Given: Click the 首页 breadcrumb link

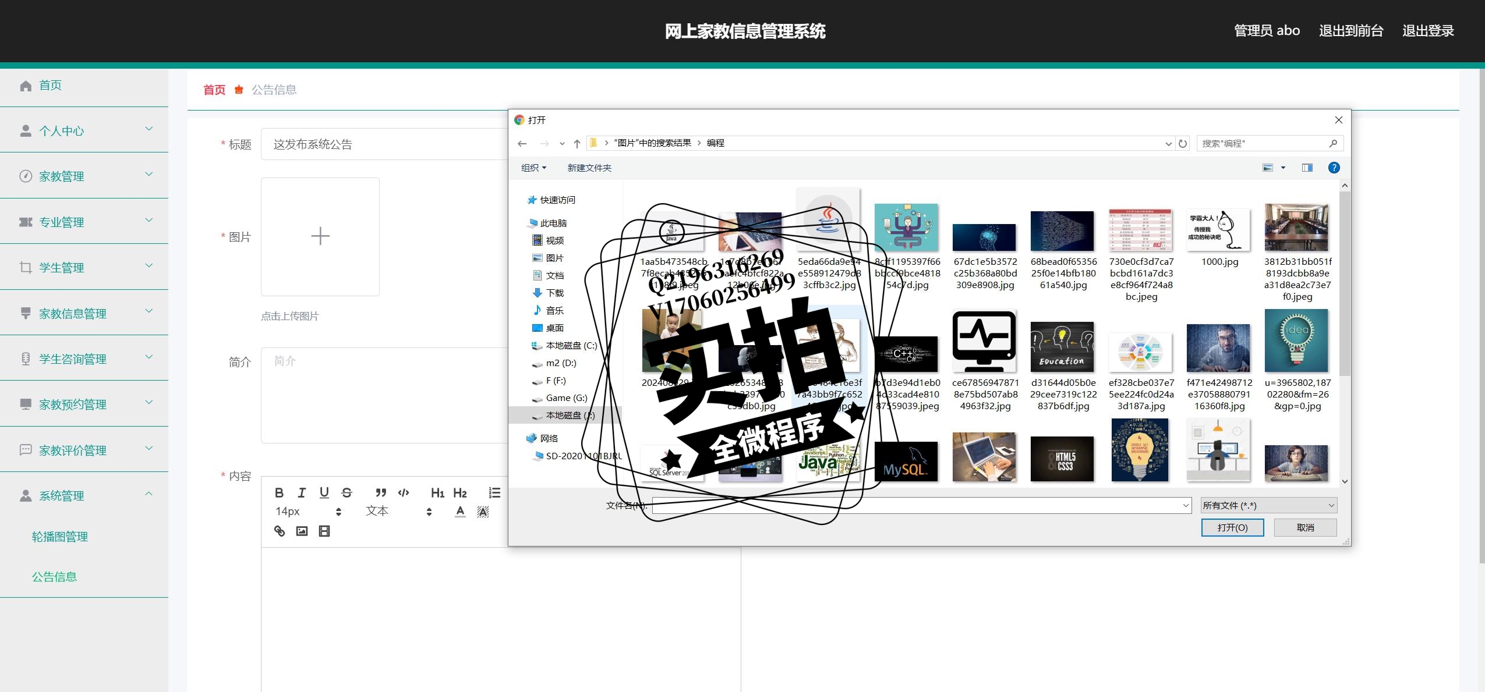Looking at the screenshot, I should pyautogui.click(x=214, y=90).
